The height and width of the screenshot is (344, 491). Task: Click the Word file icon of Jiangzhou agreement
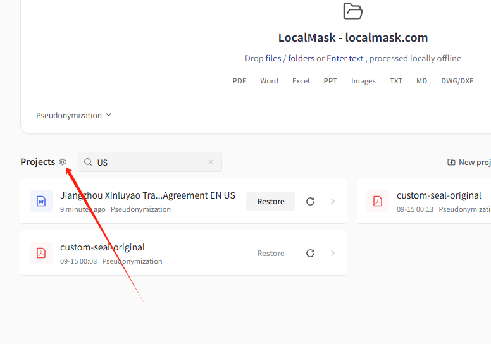(x=41, y=201)
